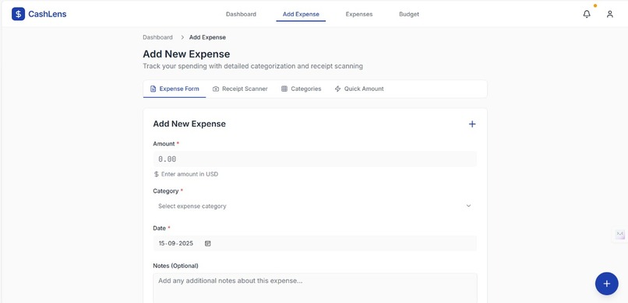Click the Add New Expense page heading
628x303 pixels.
[187, 54]
